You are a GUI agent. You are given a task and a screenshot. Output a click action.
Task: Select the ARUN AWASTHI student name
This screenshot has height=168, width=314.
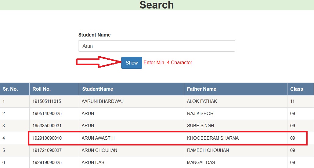98,138
